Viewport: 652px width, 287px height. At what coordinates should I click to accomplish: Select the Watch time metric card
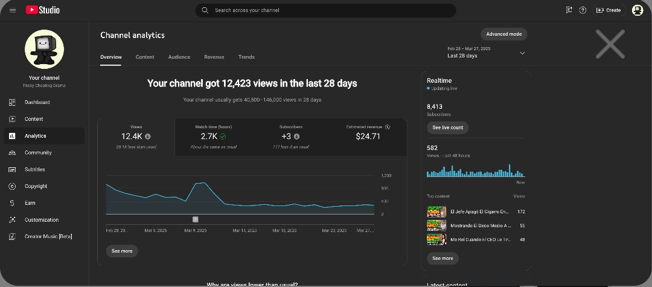(213, 137)
